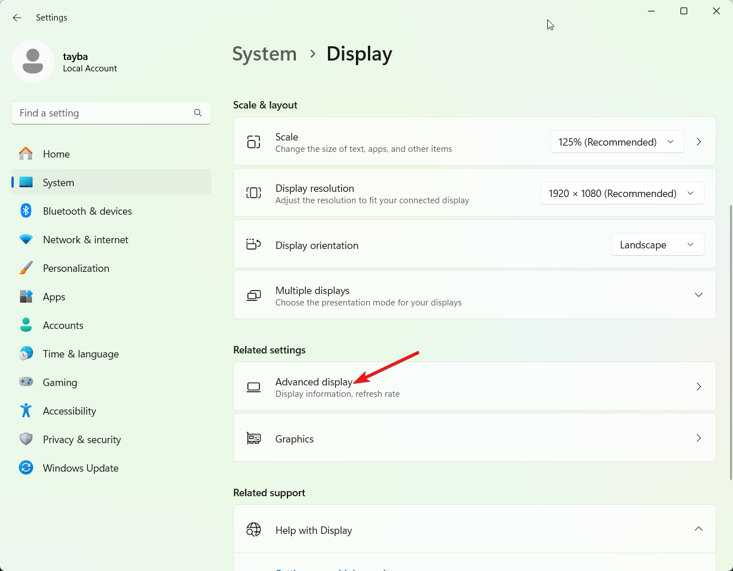Click Local Account under tayba
Screen dimensions: 733x571
tap(90, 69)
